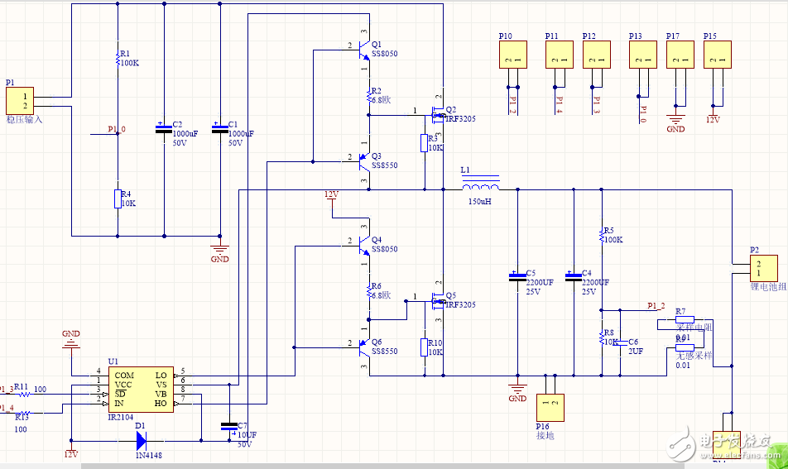Screen dimensions: 788x469
Task: Select capacitor C1 1000uF symbol
Action: click(x=219, y=129)
